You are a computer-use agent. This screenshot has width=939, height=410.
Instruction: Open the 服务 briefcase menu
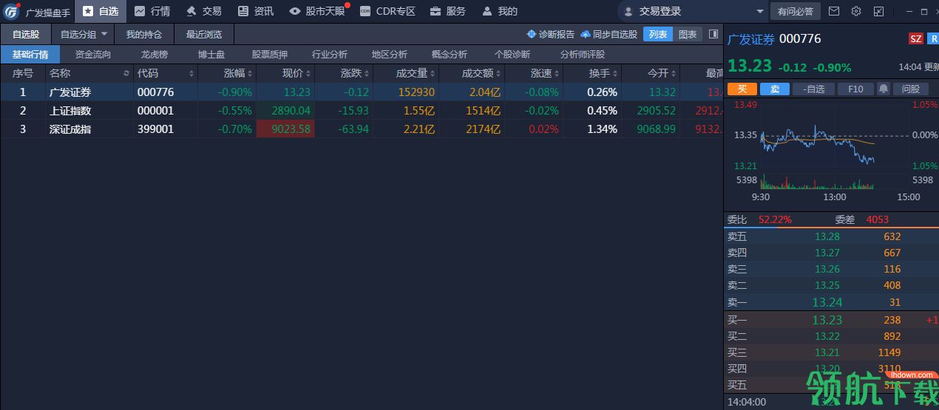pyautogui.click(x=448, y=11)
